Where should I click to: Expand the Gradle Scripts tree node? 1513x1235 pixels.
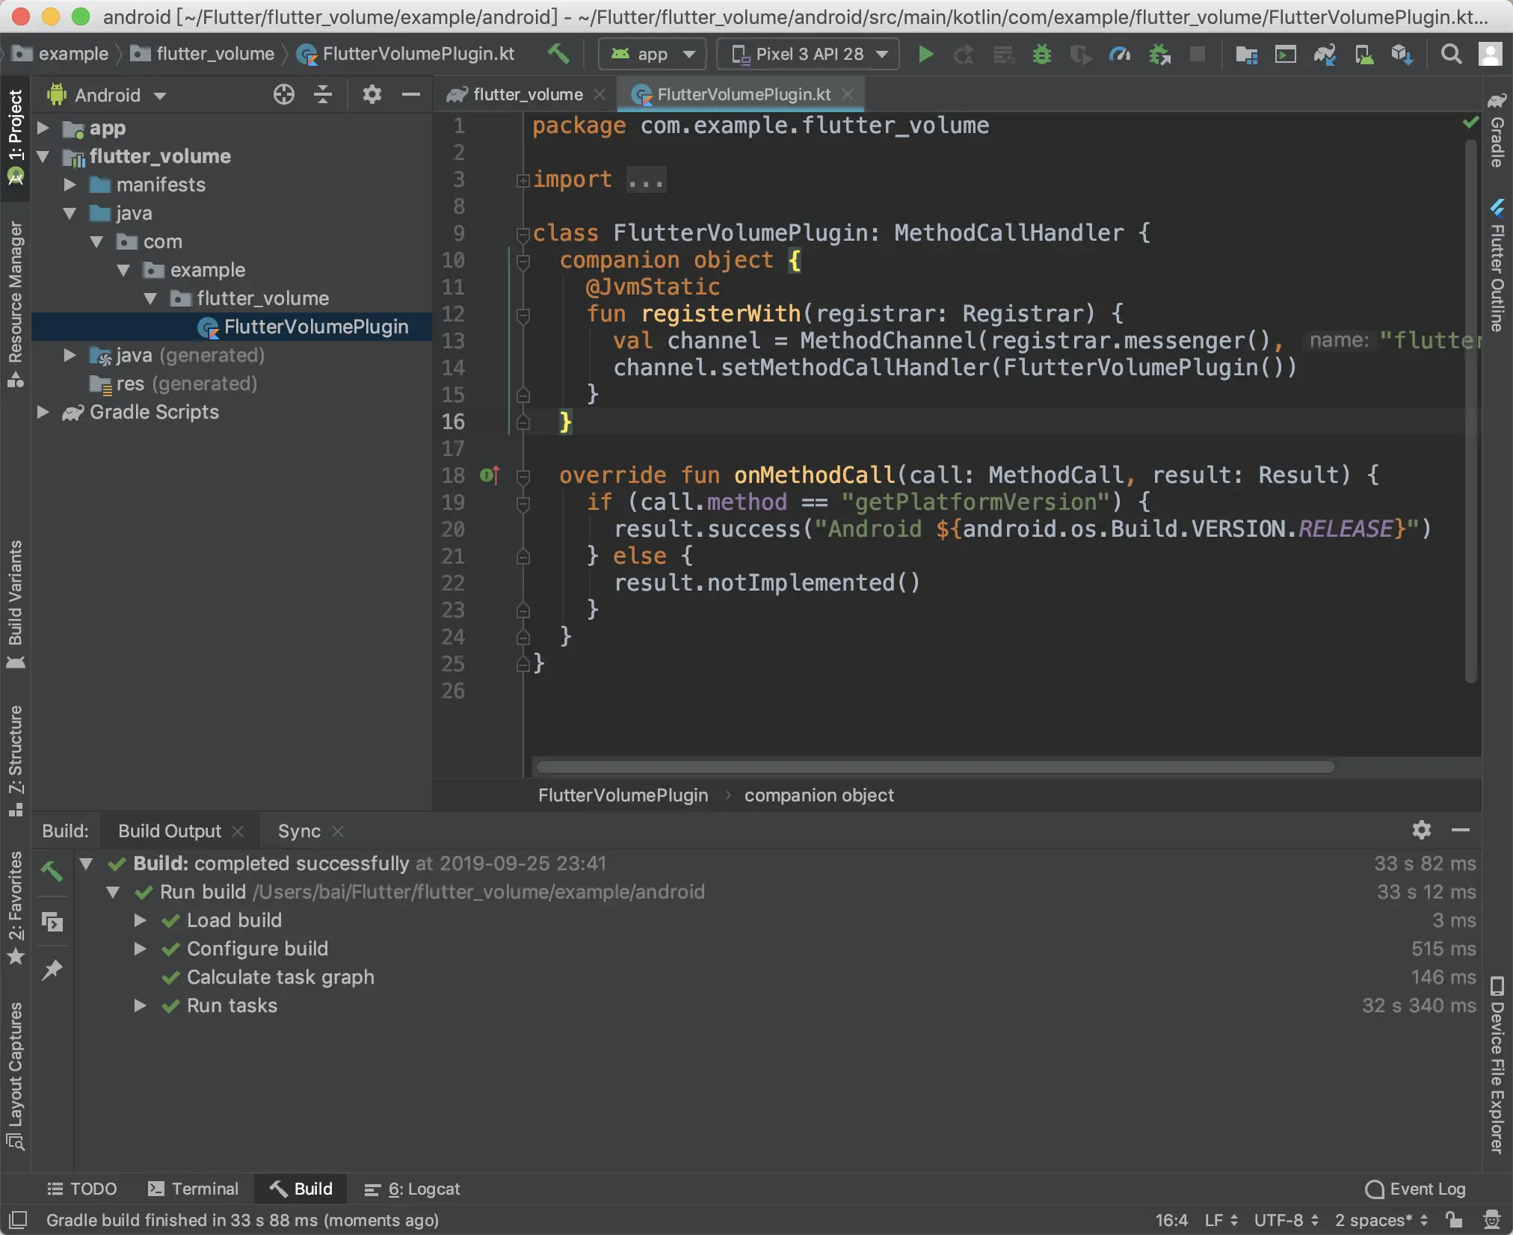point(43,412)
